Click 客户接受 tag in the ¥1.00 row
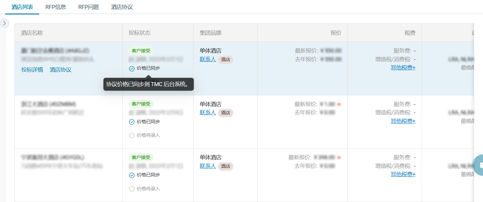The height and width of the screenshot is (202, 483). [141, 104]
